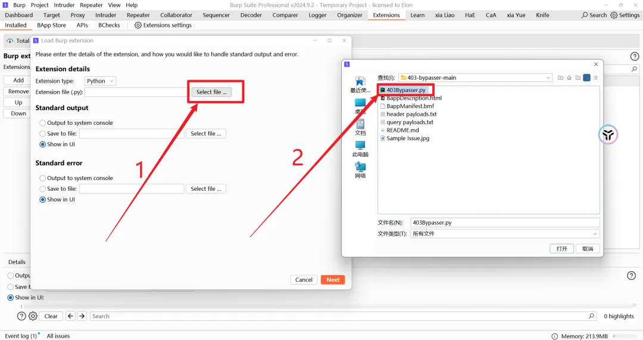Open search settings gear near Clear button

33,316
